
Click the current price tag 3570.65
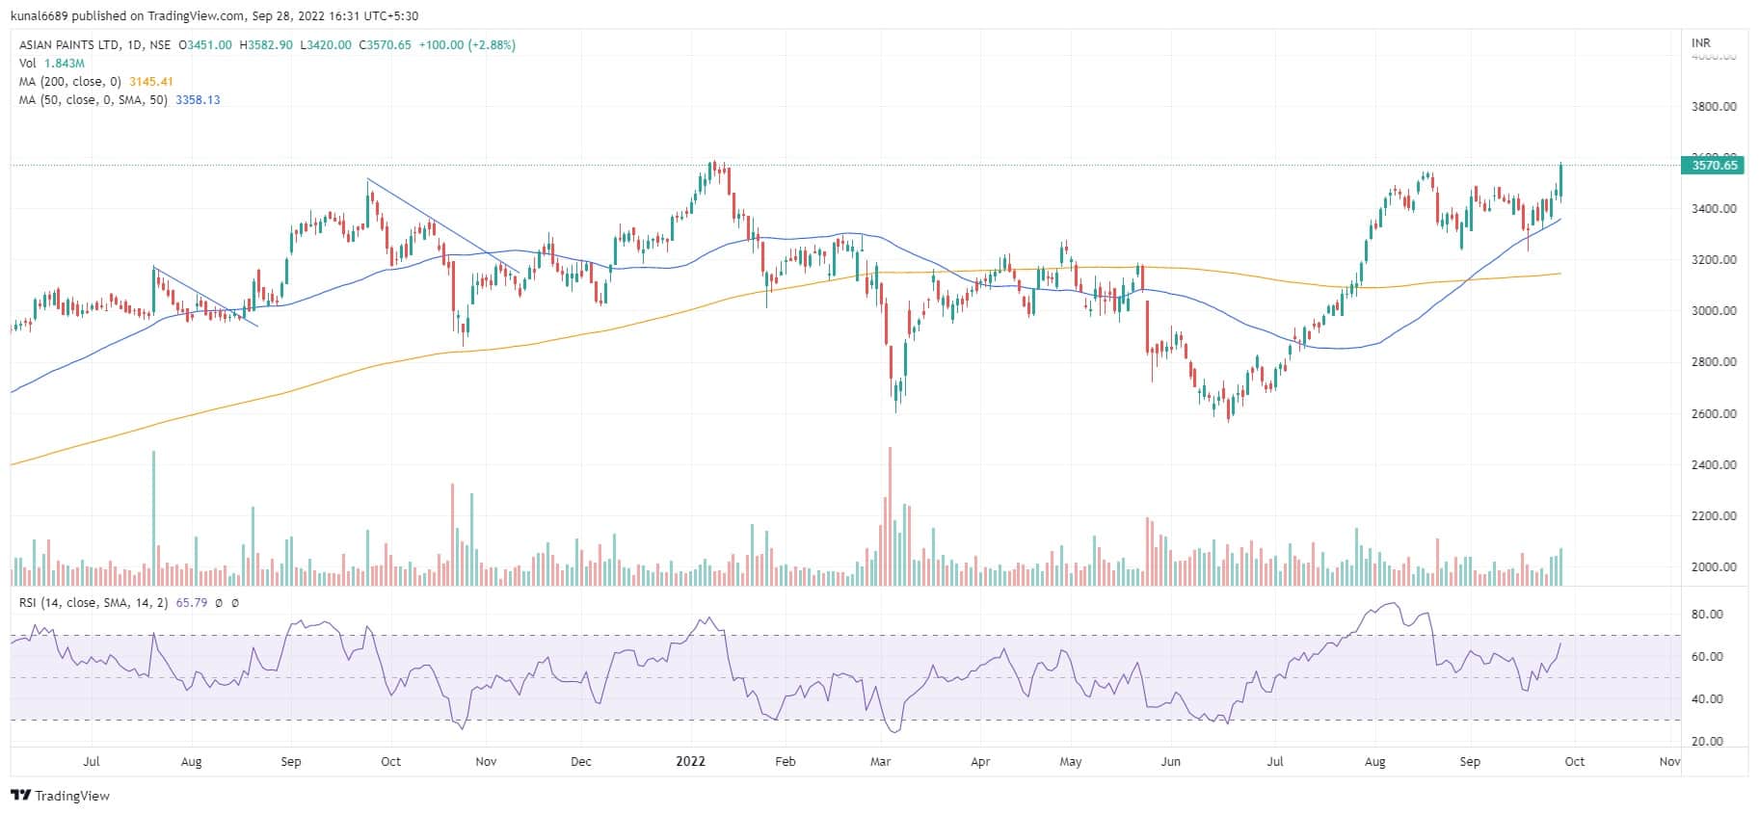pos(1714,166)
